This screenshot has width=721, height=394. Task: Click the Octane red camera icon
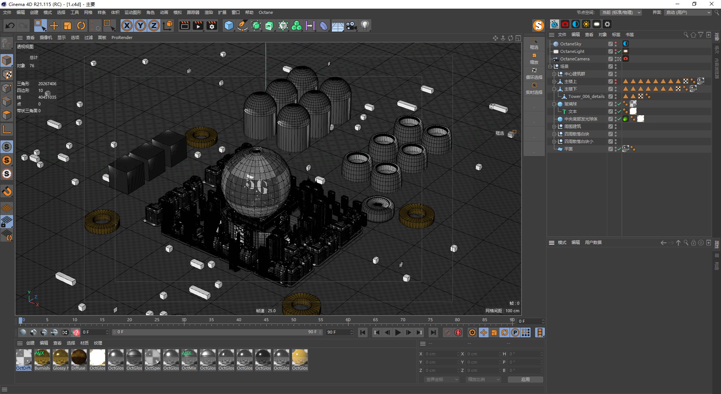[x=565, y=24]
